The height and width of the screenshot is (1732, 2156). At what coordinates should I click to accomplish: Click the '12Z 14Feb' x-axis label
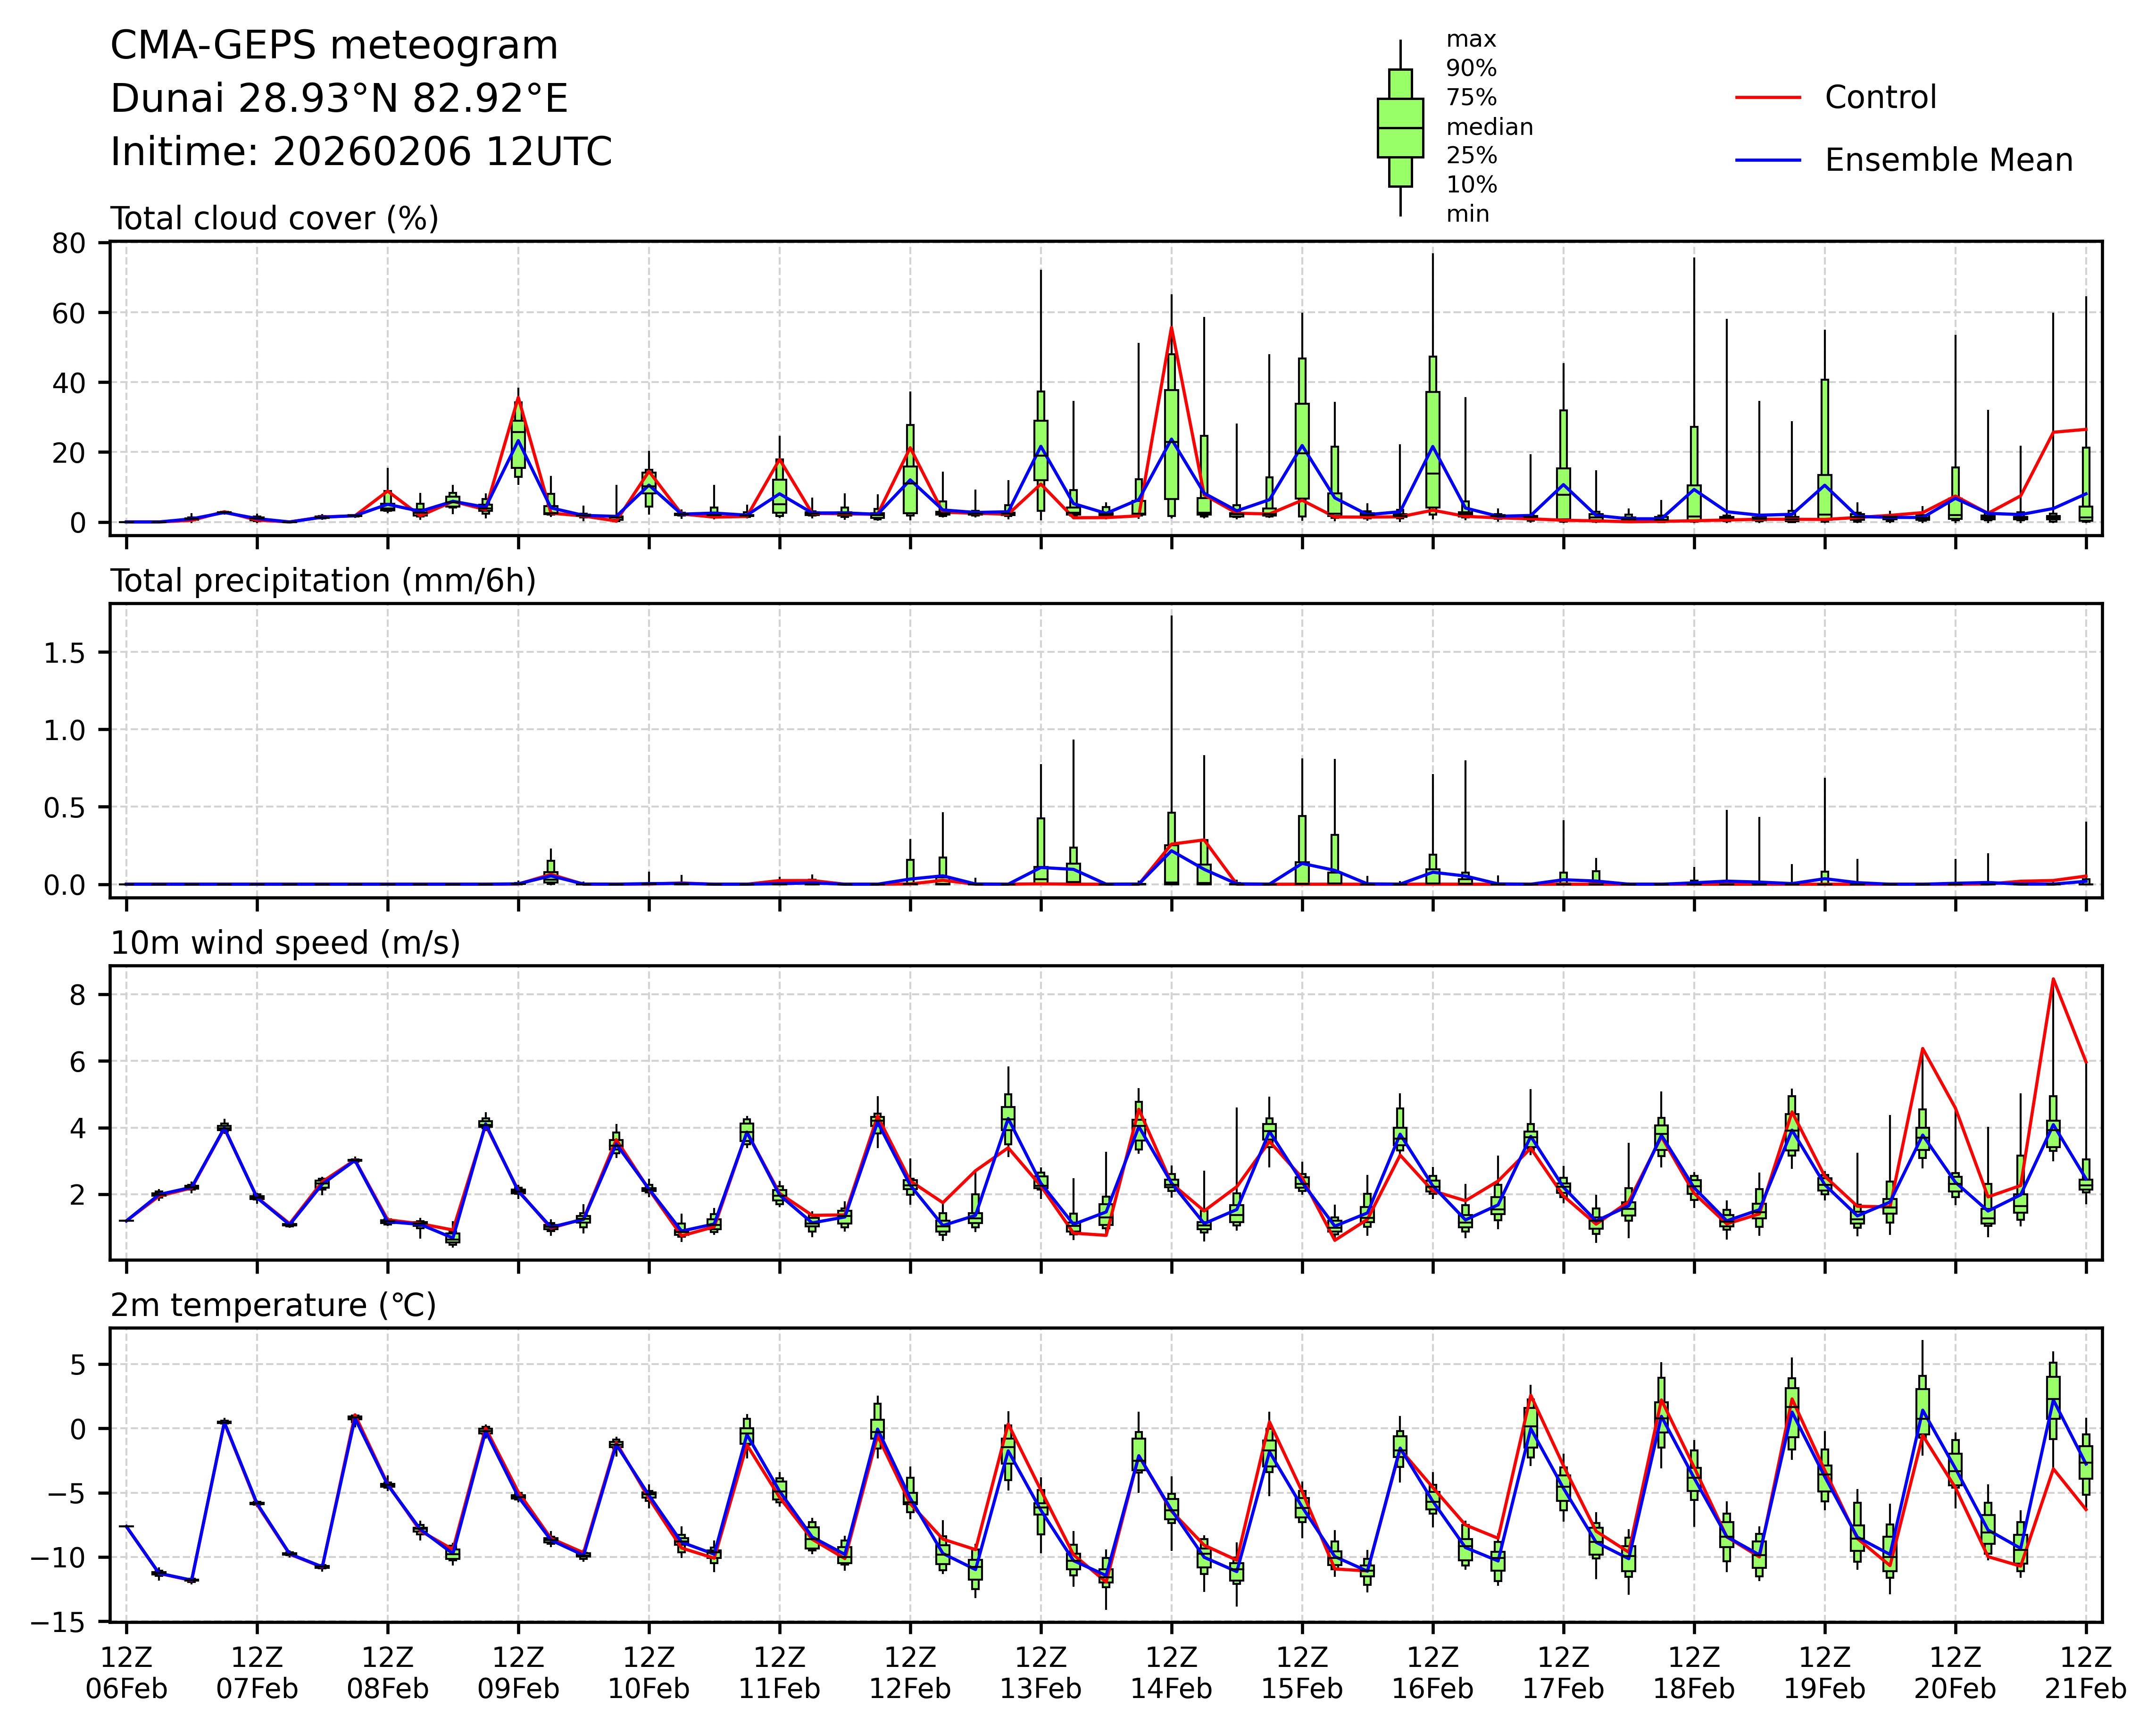coord(1171,1673)
